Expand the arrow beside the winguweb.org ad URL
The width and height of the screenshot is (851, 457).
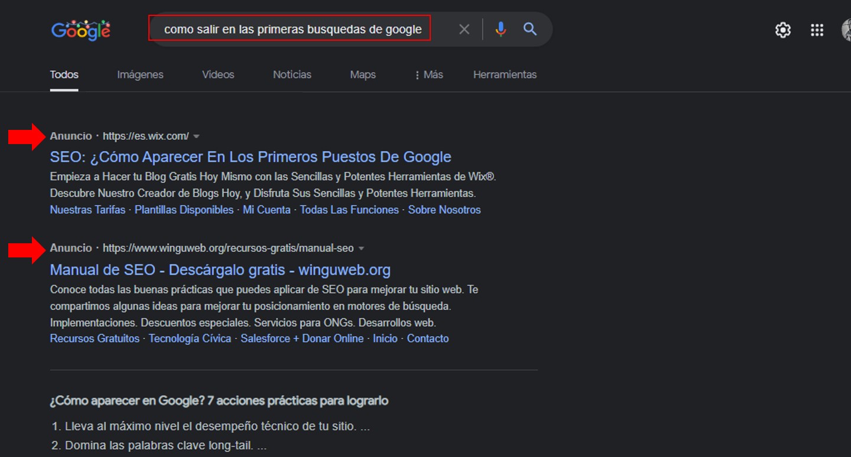pos(361,249)
